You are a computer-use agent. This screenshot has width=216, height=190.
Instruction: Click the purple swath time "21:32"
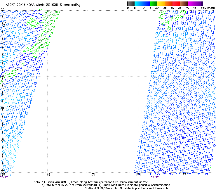click(155, 177)
